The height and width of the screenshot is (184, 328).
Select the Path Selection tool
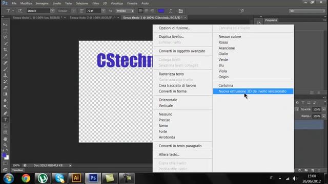click(5, 126)
